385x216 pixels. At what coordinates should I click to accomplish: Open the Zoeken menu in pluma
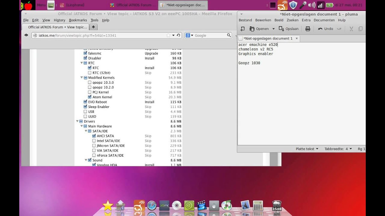click(x=292, y=20)
